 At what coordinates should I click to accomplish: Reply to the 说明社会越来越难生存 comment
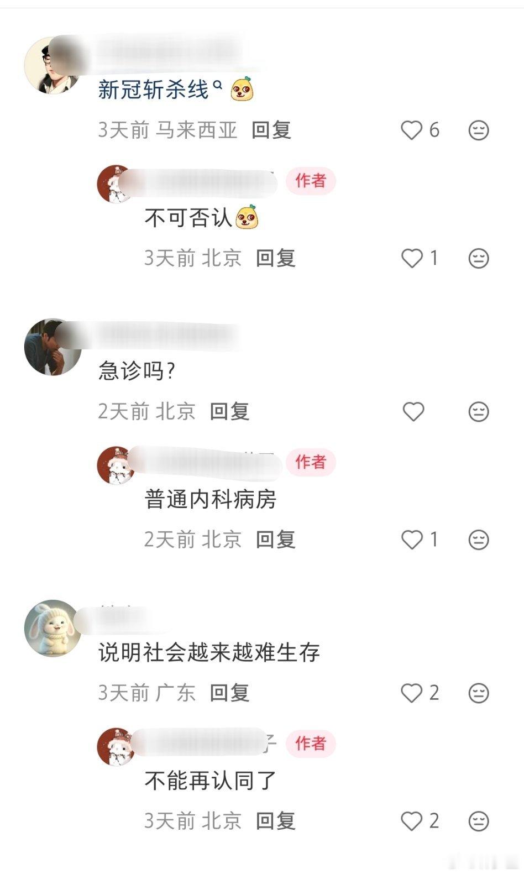click(229, 693)
